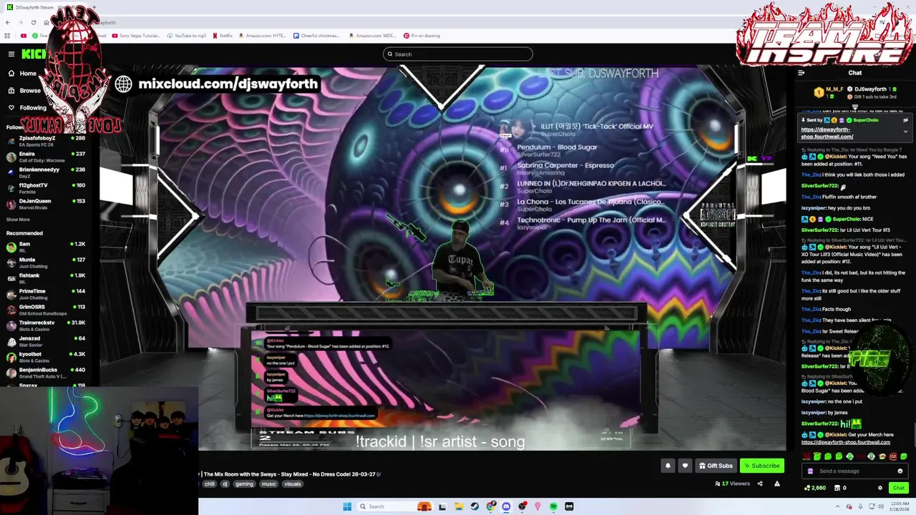The width and height of the screenshot is (916, 515).
Task: Click the Gift Subs button
Action: pos(716,466)
